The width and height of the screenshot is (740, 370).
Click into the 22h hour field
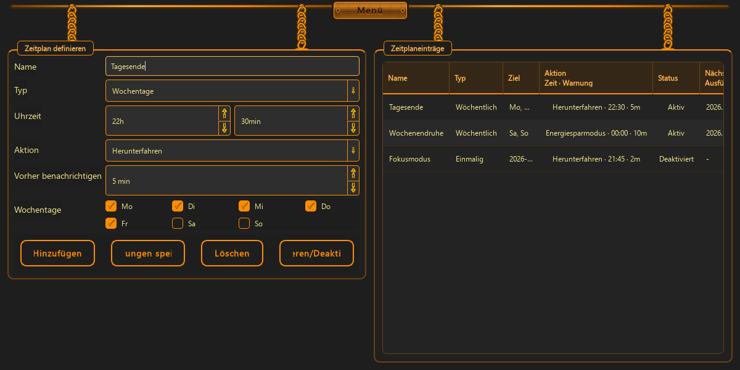162,121
